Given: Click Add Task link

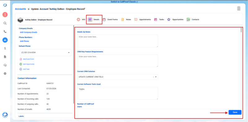Looking at the screenshot, I should (x=26, y=69).
